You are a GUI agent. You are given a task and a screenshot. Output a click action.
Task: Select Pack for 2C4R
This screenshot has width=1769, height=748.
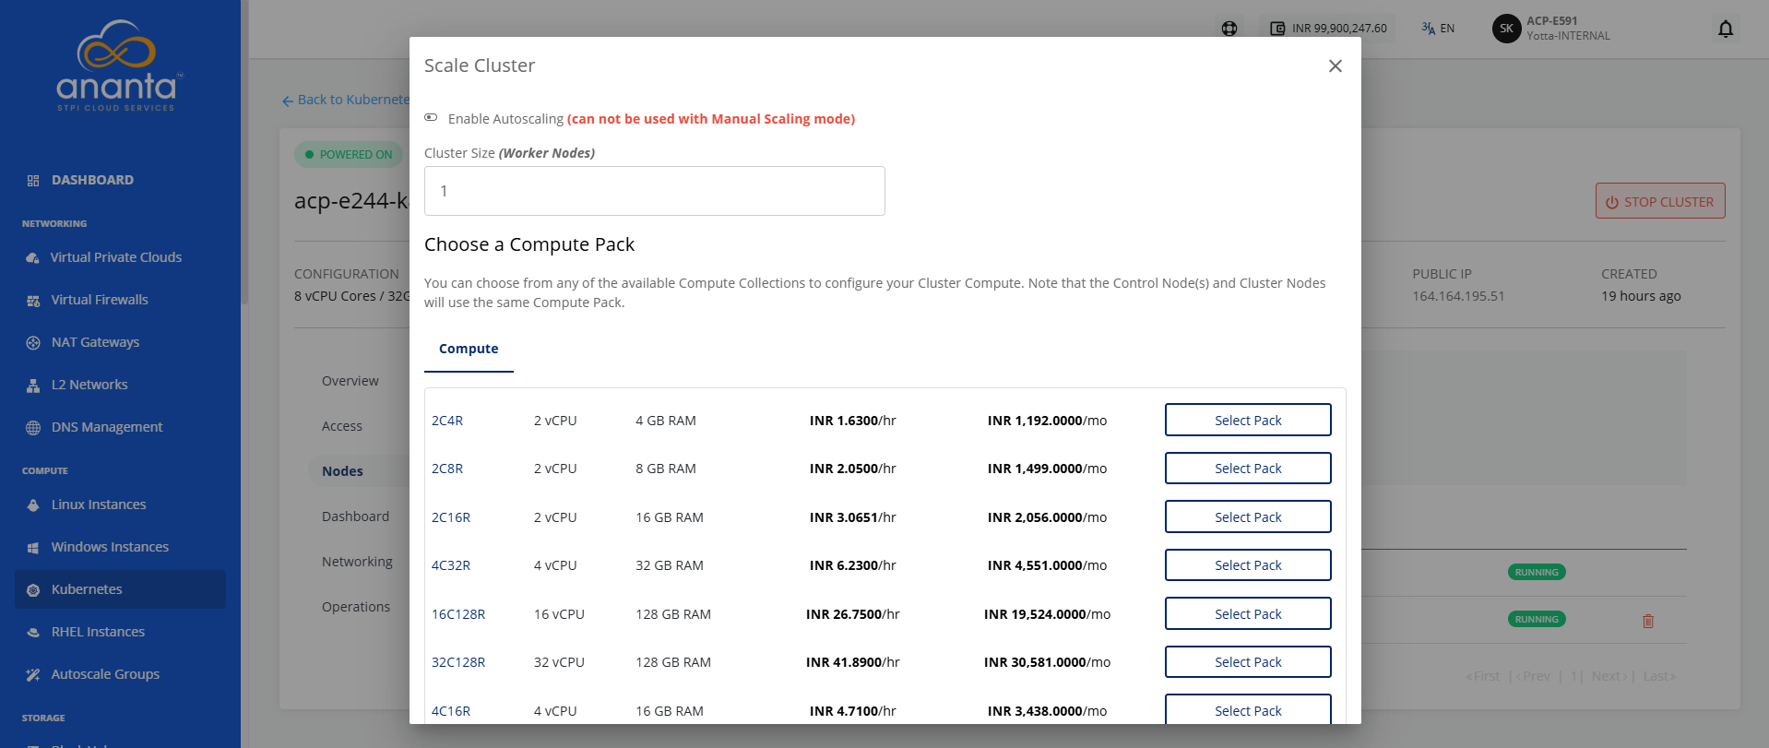pos(1248,420)
